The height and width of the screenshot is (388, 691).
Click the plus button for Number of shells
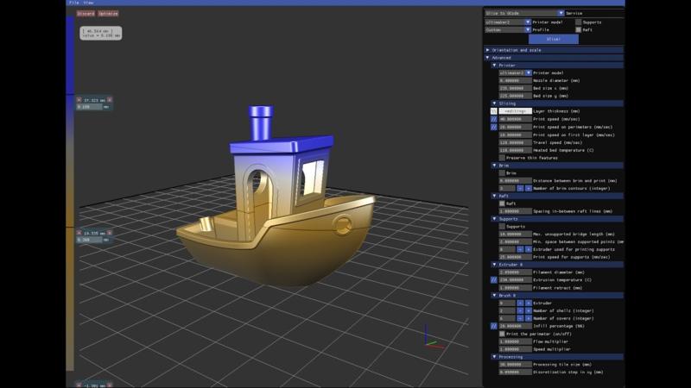pyautogui.click(x=529, y=310)
